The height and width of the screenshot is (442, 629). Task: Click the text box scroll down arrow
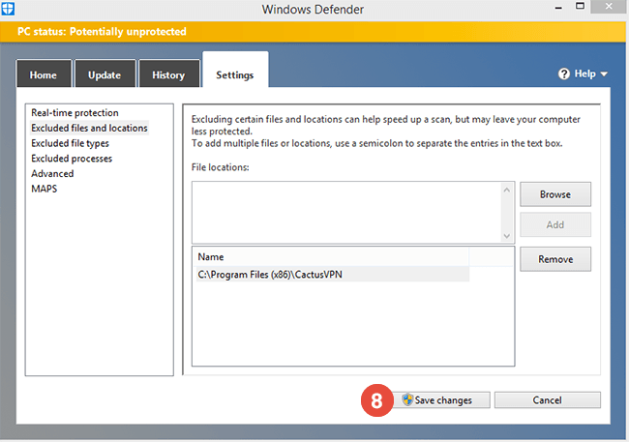[507, 236]
